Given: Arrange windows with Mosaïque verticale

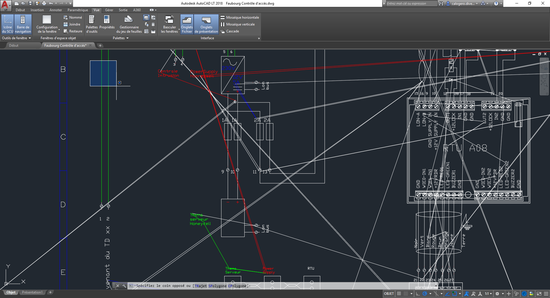Looking at the screenshot, I should 237,24.
